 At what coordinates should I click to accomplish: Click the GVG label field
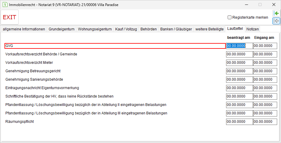tap(115, 46)
